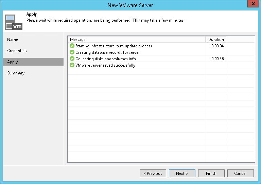Select the Apply step in sidebar
This screenshot has width=261, height=184.
(33, 62)
